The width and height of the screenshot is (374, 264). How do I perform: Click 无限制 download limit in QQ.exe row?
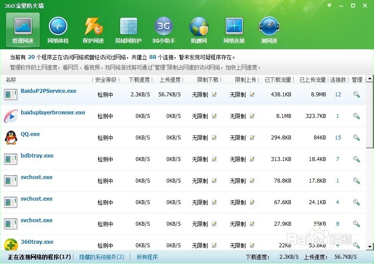pyautogui.click(x=200, y=138)
